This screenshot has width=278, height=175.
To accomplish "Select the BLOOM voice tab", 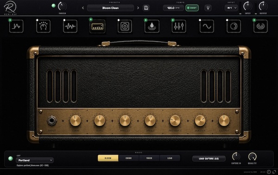I will [108, 158].
